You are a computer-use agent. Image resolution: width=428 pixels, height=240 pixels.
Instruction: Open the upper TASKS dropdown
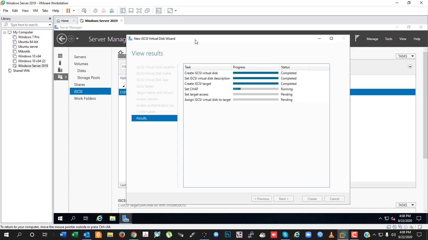(405, 56)
